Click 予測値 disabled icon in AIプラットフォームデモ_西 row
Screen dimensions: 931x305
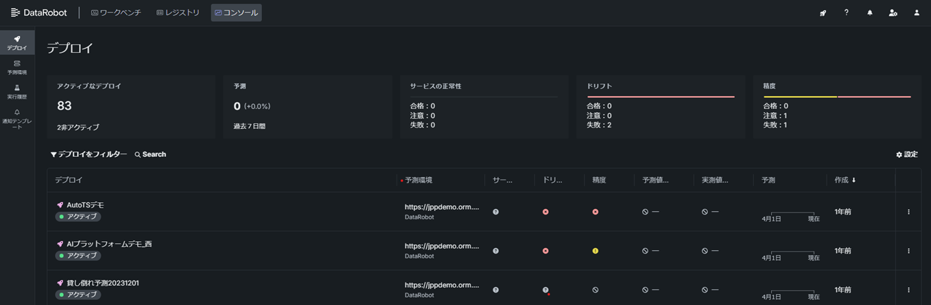pos(646,251)
